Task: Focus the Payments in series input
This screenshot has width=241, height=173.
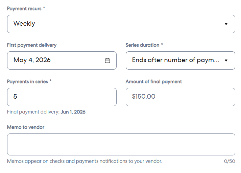Action: pos(62,97)
